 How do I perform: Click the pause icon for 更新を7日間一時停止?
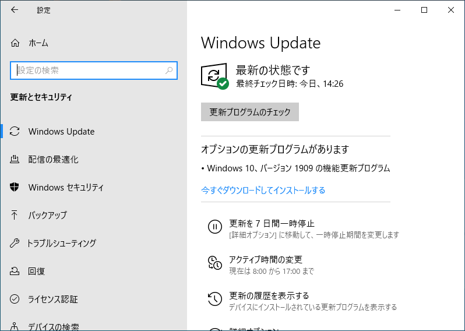tap(214, 227)
